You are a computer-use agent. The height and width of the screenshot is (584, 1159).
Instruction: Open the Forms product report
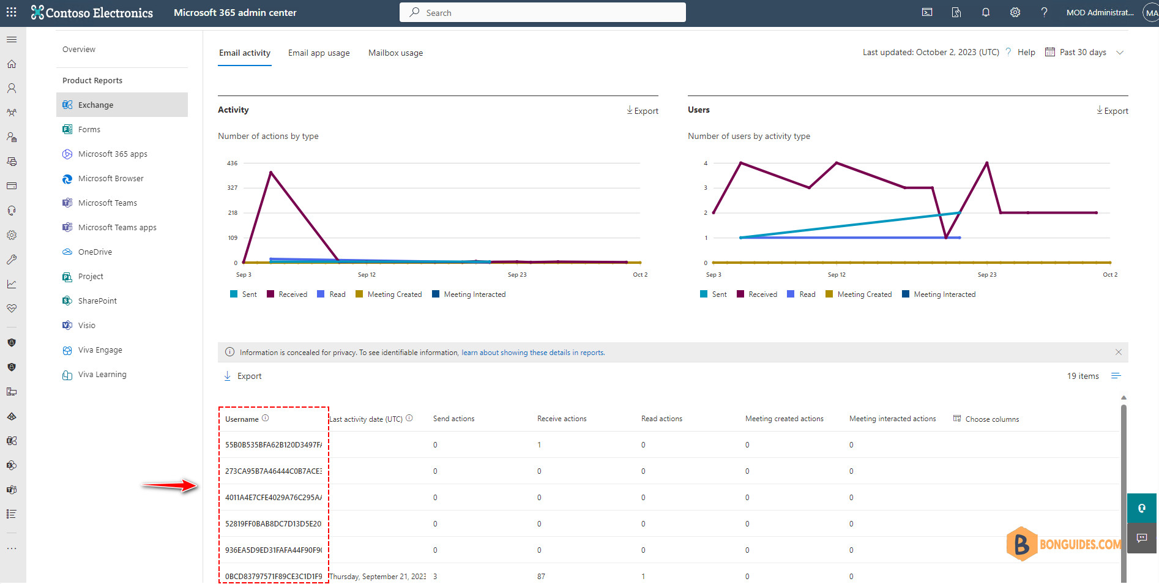[122, 129]
